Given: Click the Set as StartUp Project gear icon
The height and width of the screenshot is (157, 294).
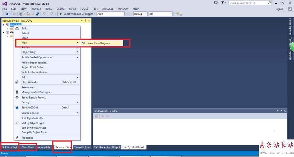Looking at the screenshot, I should point(17,97).
